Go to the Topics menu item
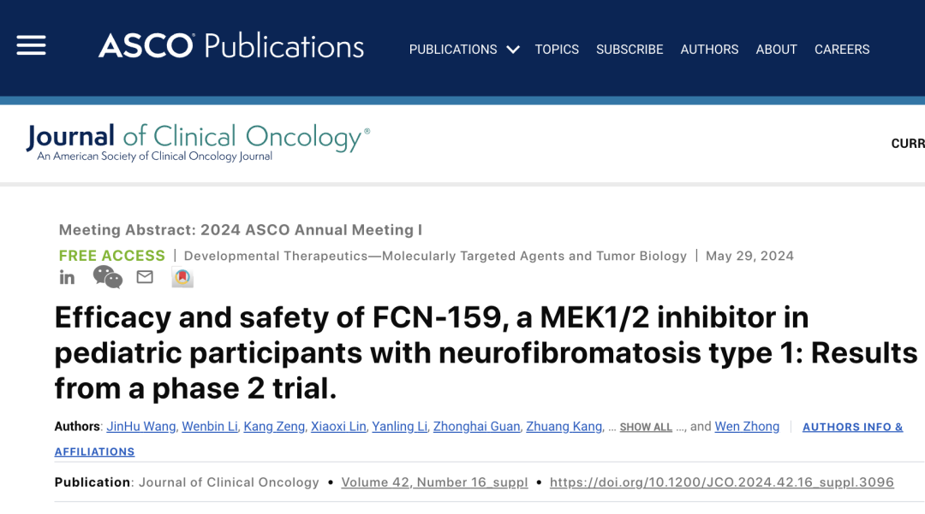This screenshot has width=925, height=514. (x=557, y=50)
